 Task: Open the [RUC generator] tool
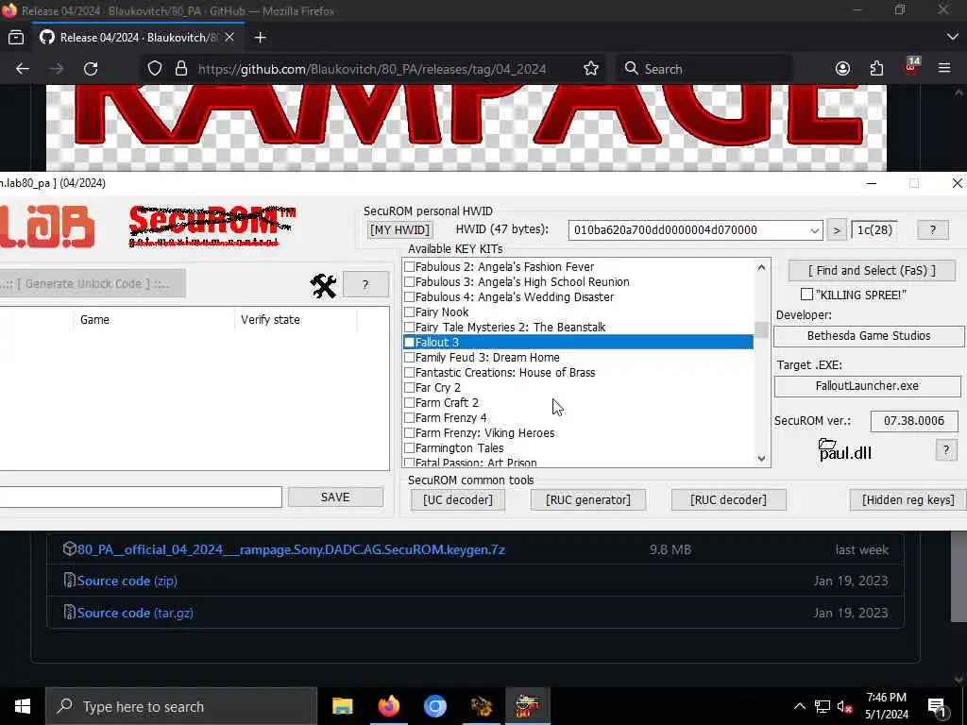(x=588, y=500)
